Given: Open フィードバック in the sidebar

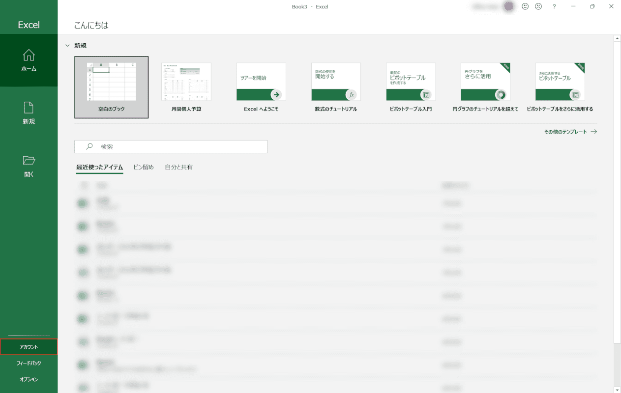Looking at the screenshot, I should (29, 363).
